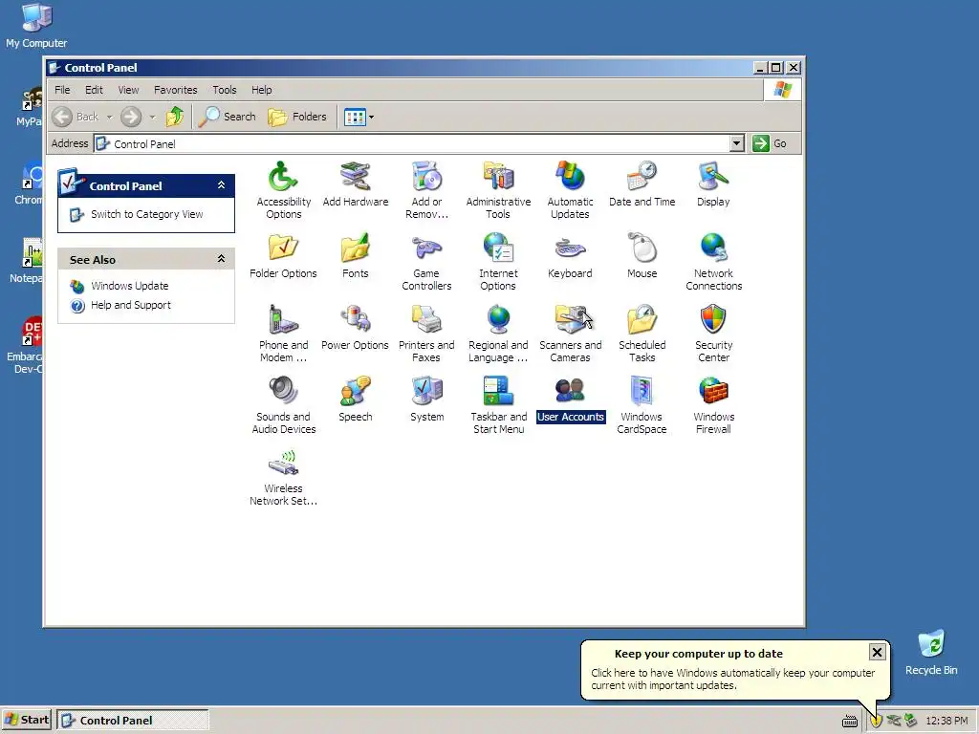
Task: Open Date and Time icon
Action: tap(642, 184)
